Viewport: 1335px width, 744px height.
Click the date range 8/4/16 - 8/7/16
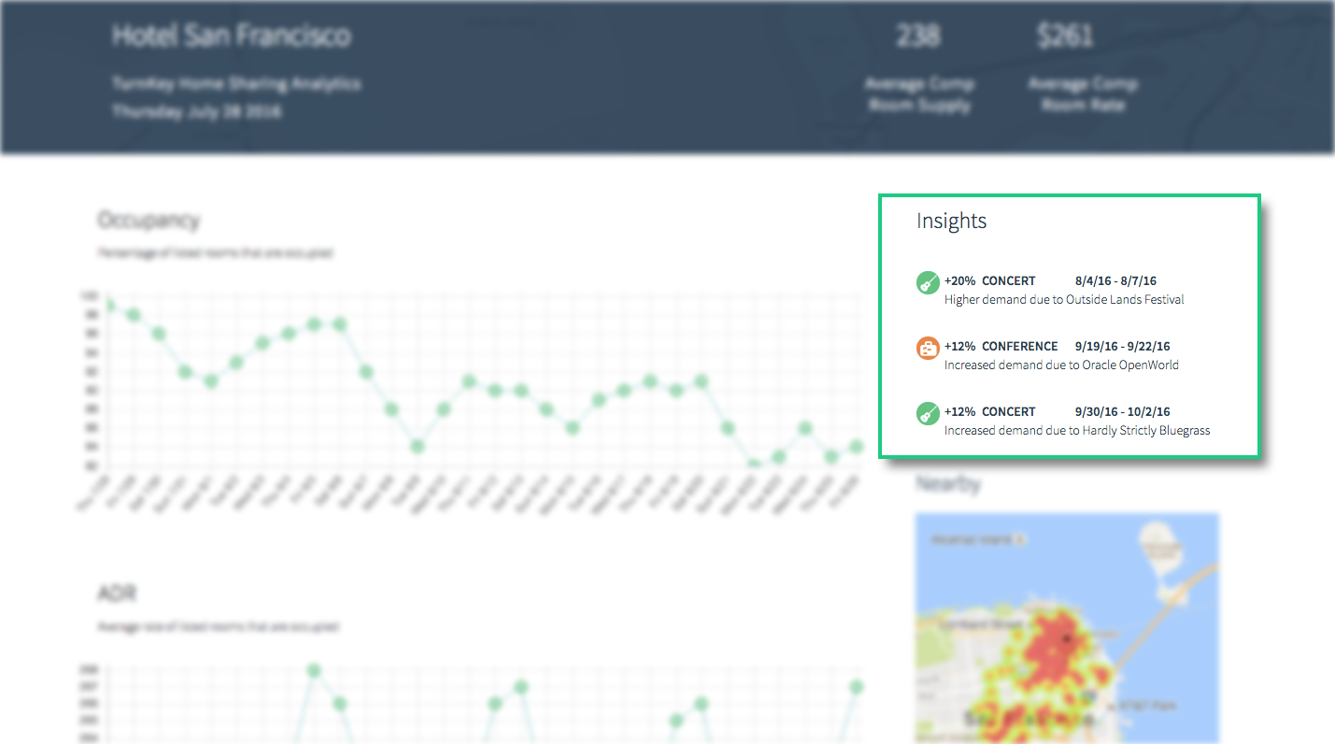click(1115, 280)
